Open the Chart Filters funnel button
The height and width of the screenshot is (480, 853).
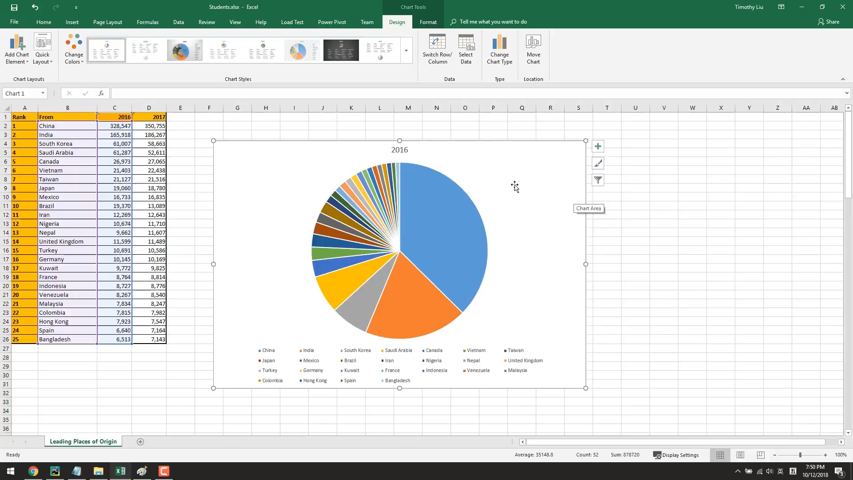[x=598, y=180]
